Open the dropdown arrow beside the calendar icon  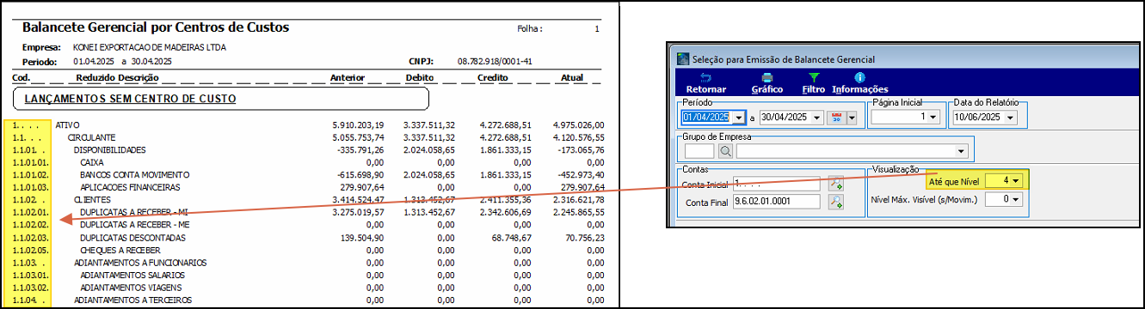point(851,117)
